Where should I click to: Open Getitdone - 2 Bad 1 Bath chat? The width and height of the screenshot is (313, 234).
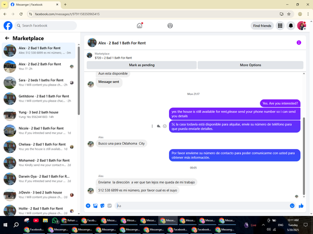point(39,99)
